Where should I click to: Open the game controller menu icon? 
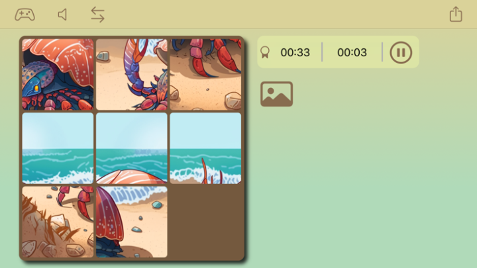coord(25,15)
